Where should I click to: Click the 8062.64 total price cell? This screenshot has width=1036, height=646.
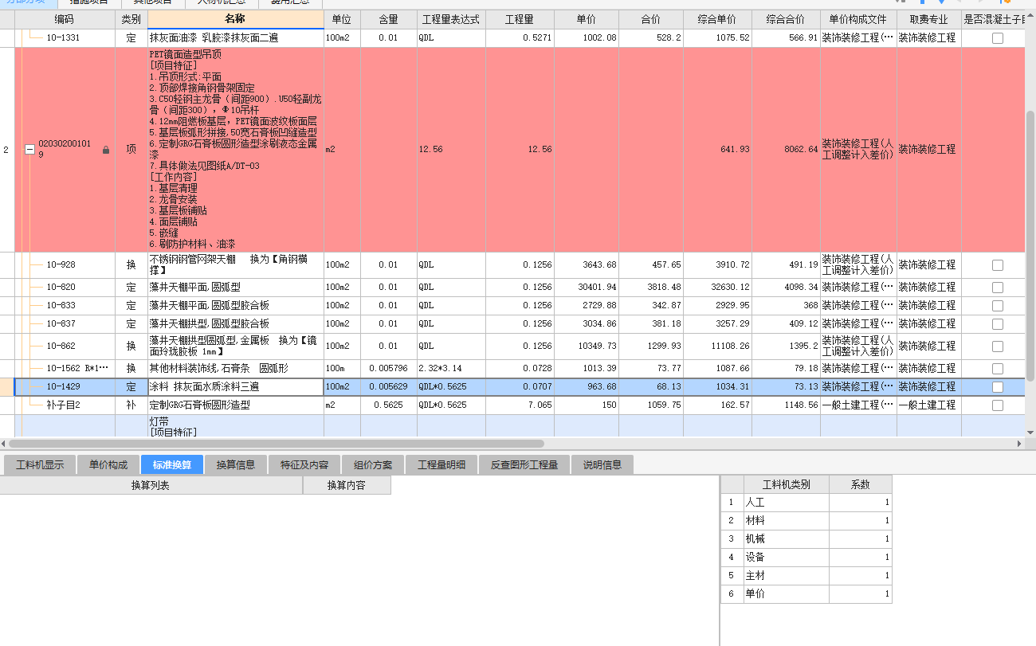786,150
